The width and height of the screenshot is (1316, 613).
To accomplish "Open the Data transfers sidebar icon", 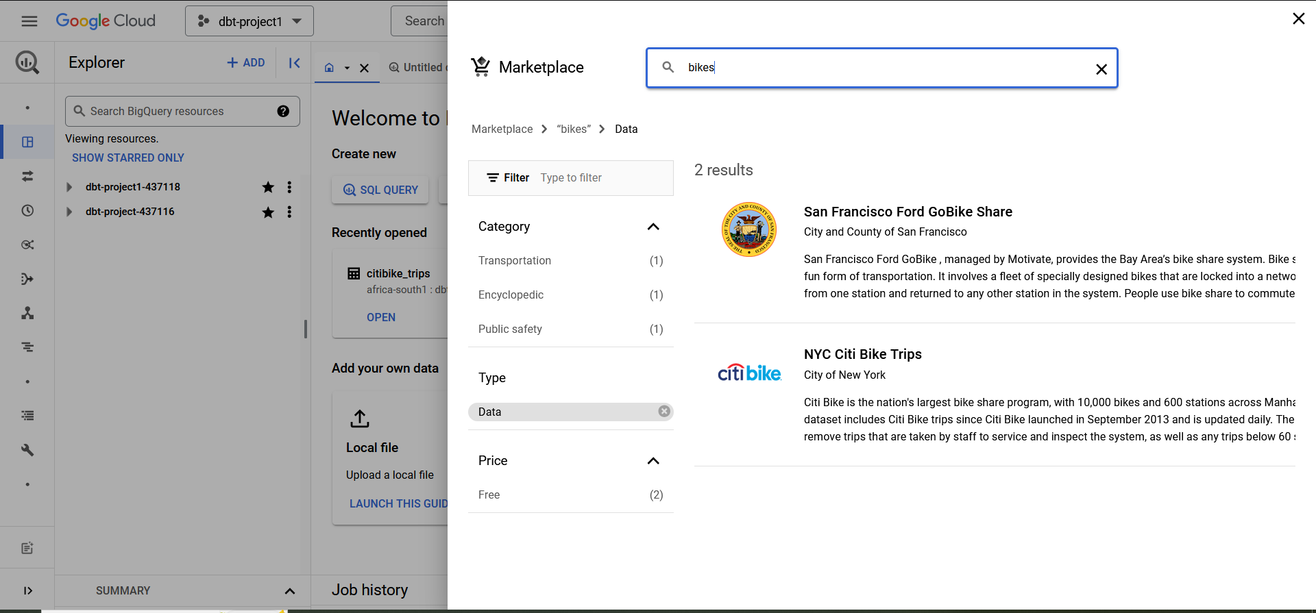I will [x=27, y=176].
